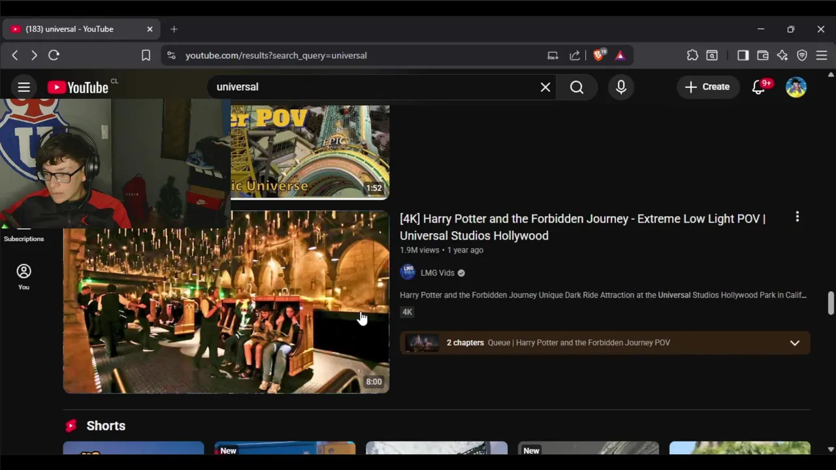
Task: Go to the YouTube home logo
Action: pyautogui.click(x=78, y=87)
